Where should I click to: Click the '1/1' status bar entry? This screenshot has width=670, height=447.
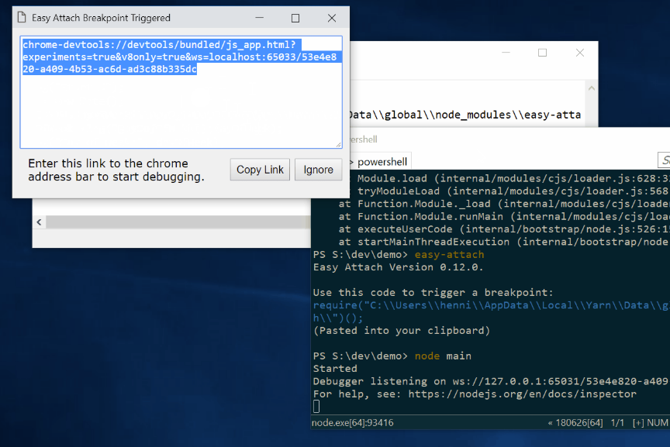tap(617, 423)
